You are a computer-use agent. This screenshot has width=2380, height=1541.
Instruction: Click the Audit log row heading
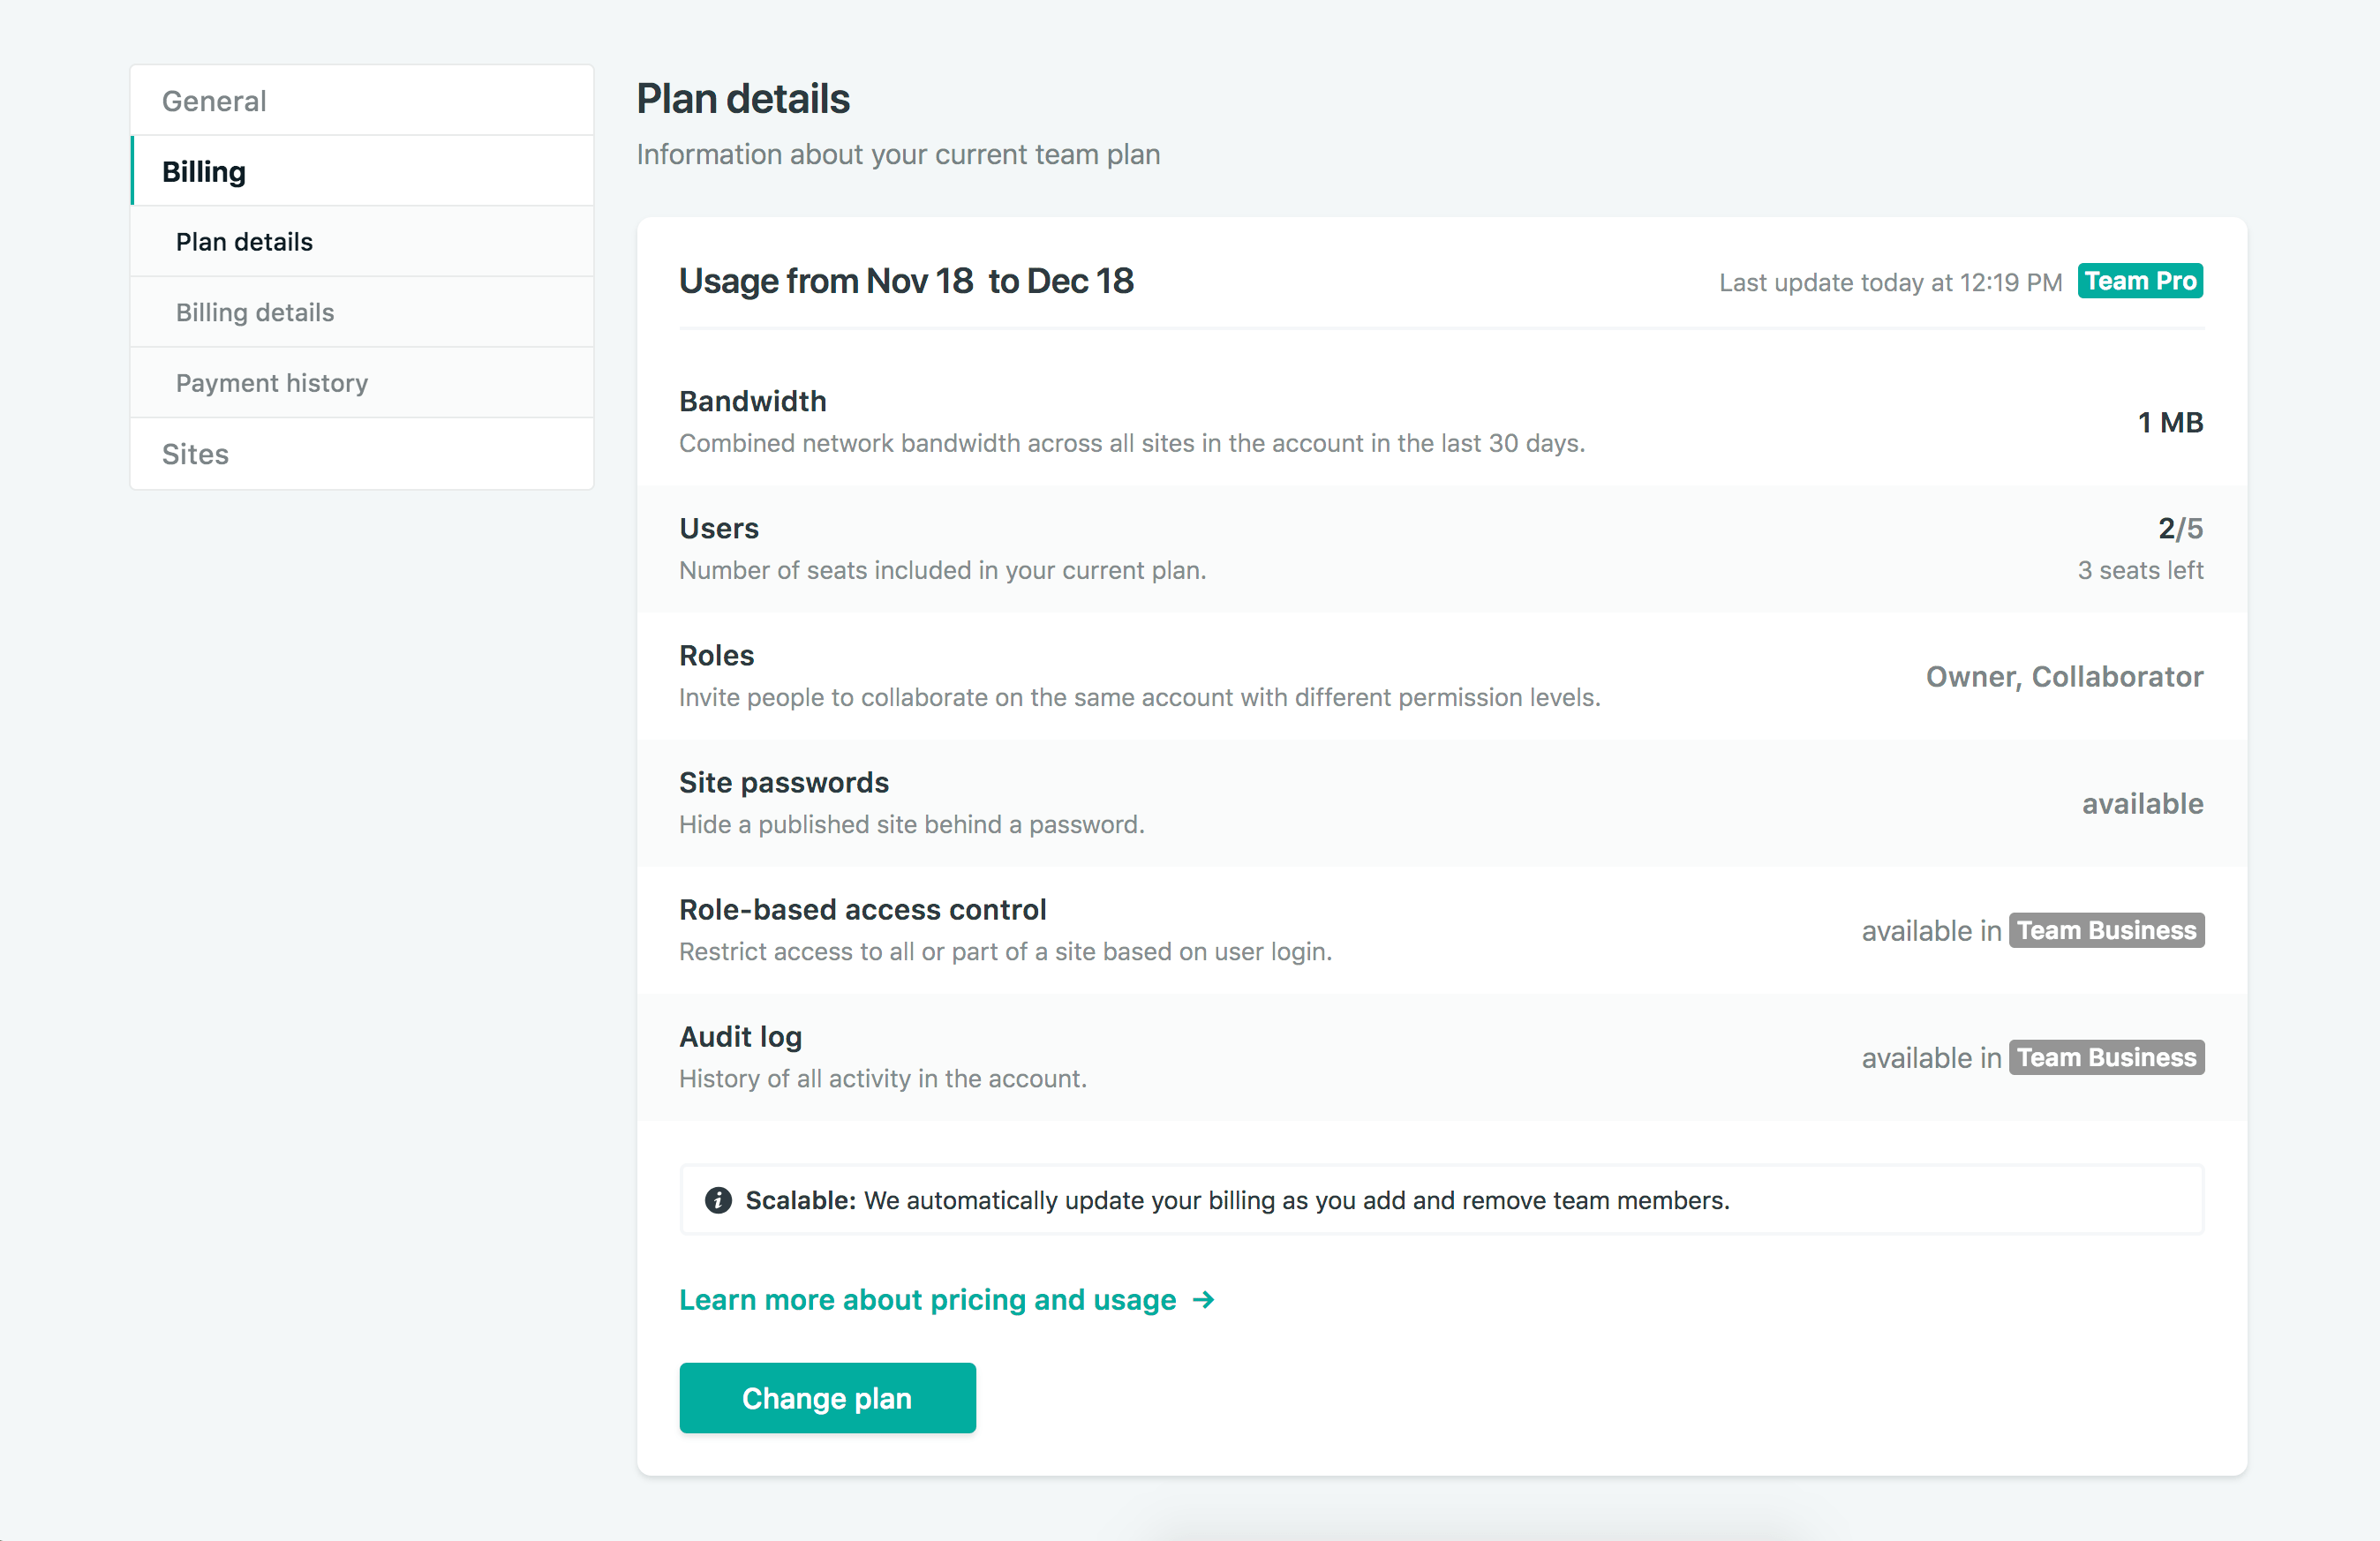click(740, 1036)
